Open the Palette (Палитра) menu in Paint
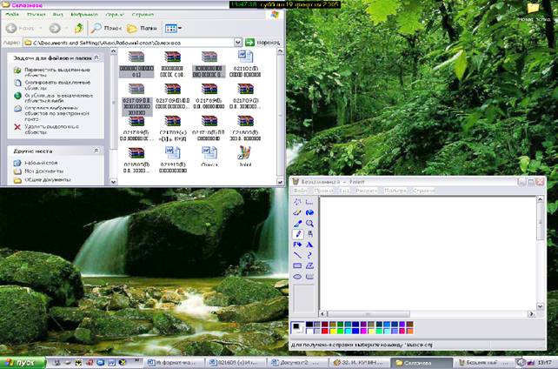The height and width of the screenshot is (369, 558). [x=395, y=191]
